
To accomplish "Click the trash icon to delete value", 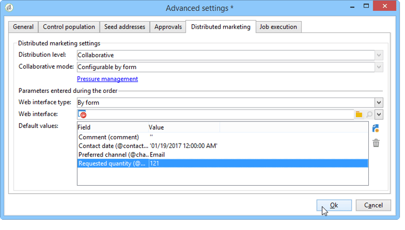I will coord(376,143).
